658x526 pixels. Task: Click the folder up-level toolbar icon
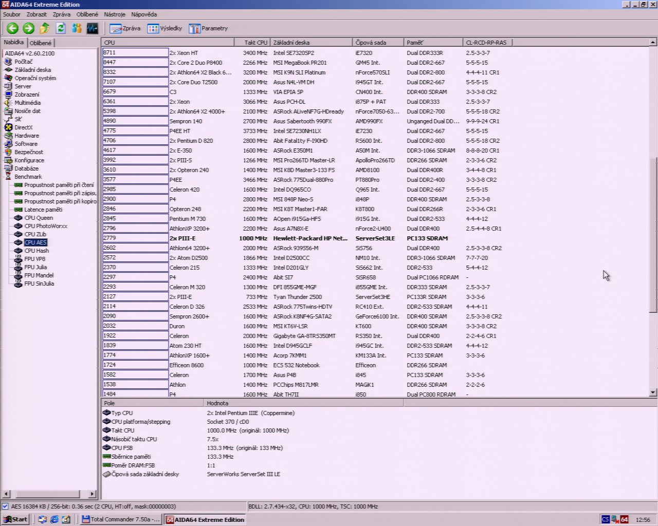click(x=45, y=28)
